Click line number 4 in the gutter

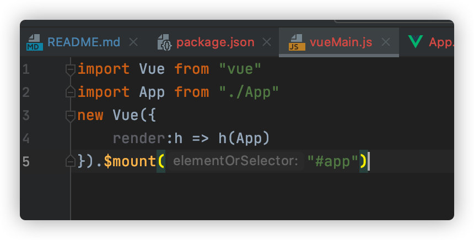[26, 138]
